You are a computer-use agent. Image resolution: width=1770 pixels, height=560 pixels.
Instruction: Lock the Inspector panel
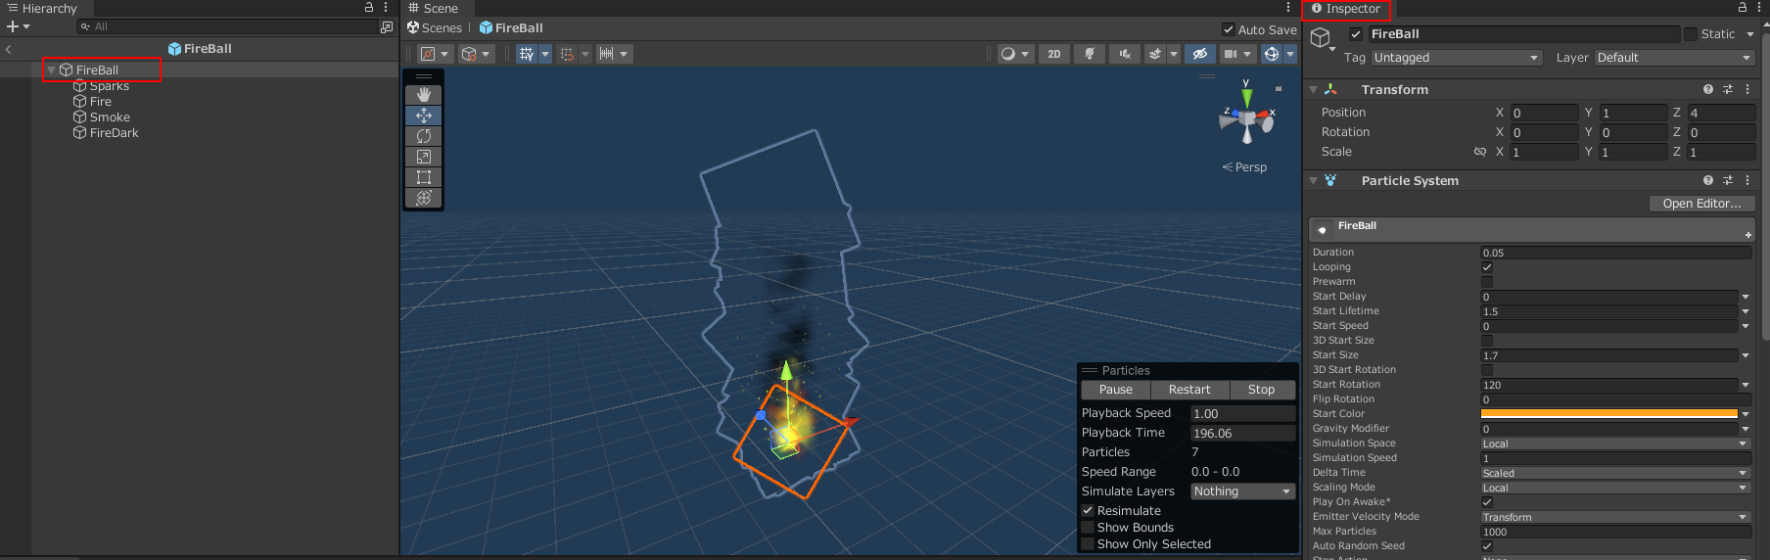tap(1742, 8)
